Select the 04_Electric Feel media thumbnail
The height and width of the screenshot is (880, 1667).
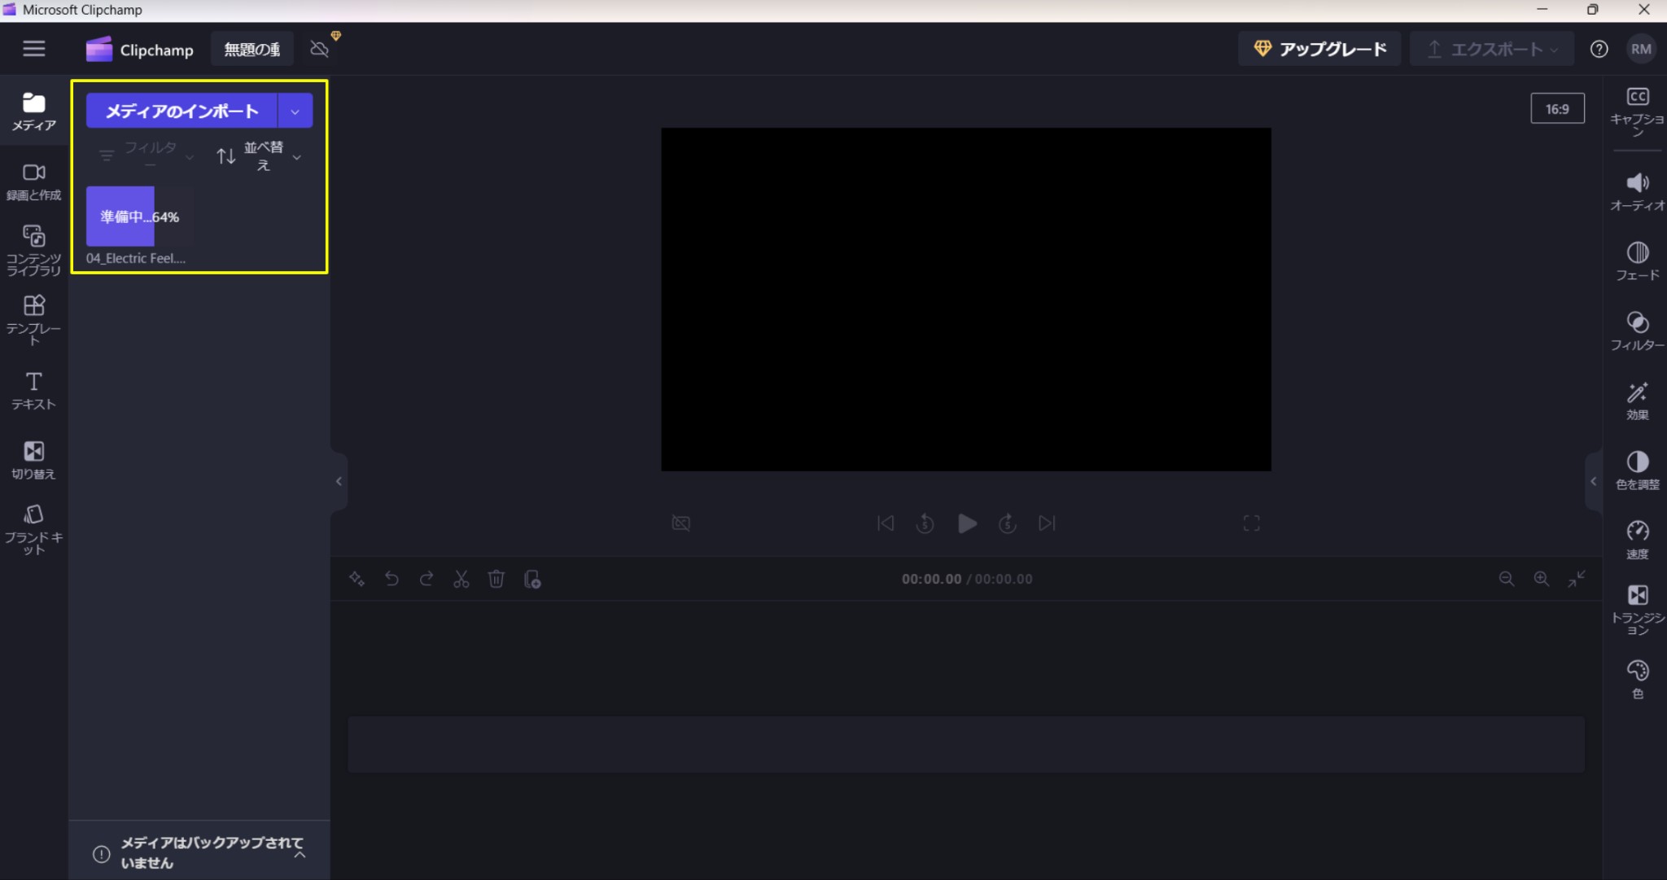point(140,216)
